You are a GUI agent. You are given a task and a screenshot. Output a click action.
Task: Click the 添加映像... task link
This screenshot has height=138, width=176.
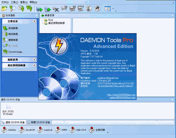tap(14, 28)
